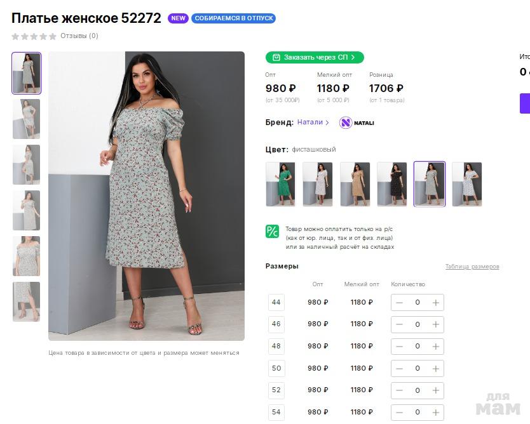Select size 44 option

(x=276, y=302)
